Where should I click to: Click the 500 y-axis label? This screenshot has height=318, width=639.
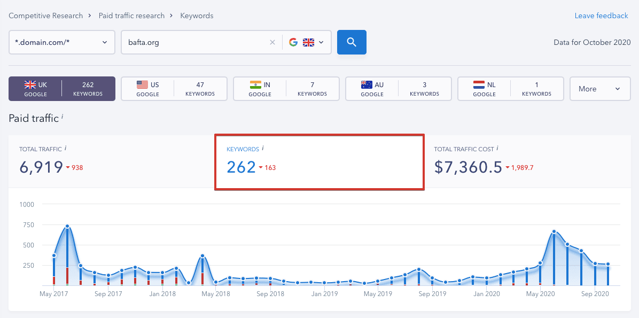(28, 245)
